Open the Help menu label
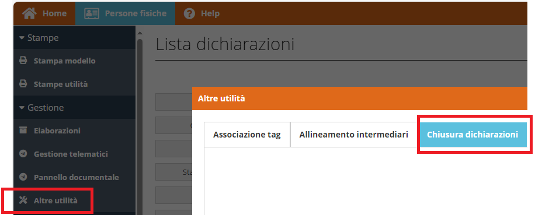The height and width of the screenshot is (215, 535). 210,13
